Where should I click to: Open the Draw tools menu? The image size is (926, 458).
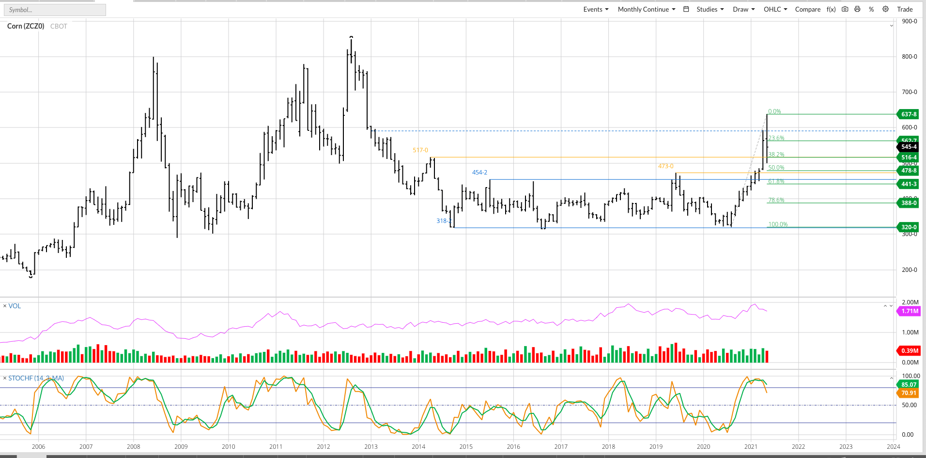[743, 9]
